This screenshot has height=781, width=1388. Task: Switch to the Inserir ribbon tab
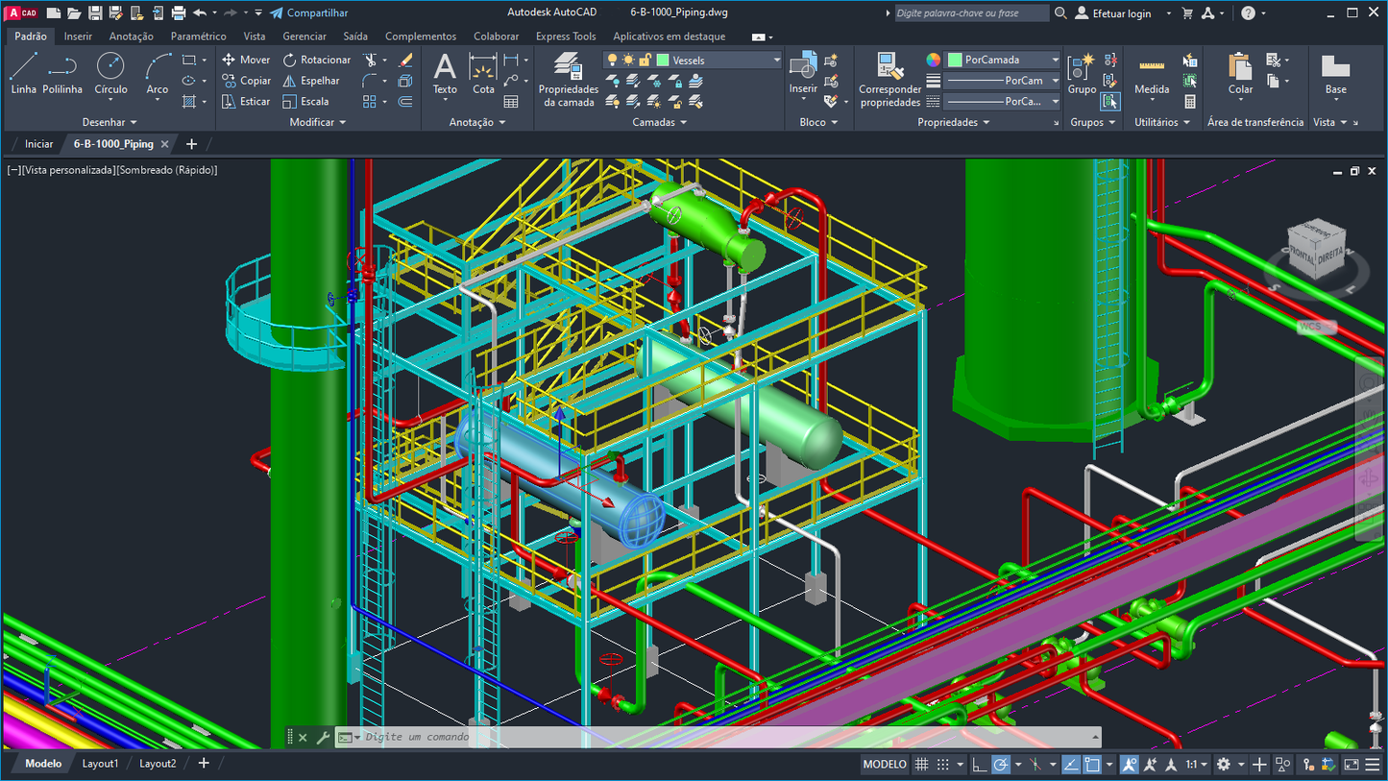click(x=78, y=36)
